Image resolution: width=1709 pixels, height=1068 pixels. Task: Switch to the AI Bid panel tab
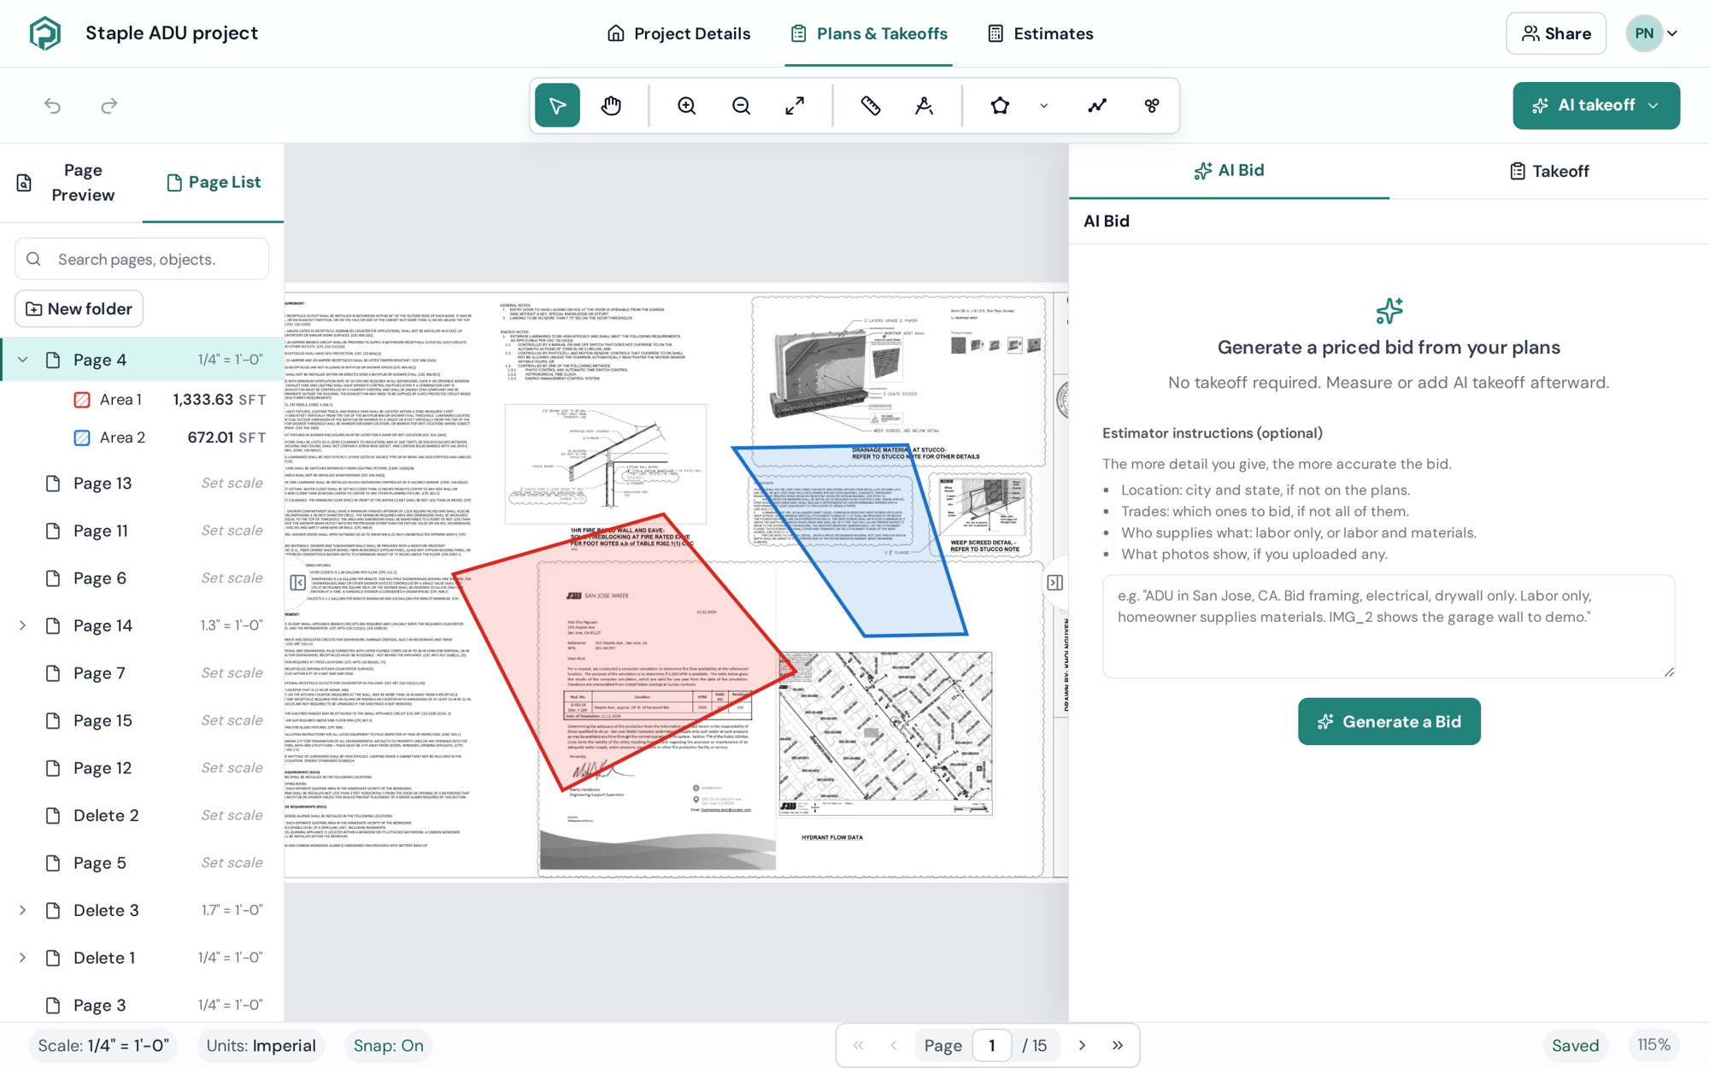(x=1229, y=171)
